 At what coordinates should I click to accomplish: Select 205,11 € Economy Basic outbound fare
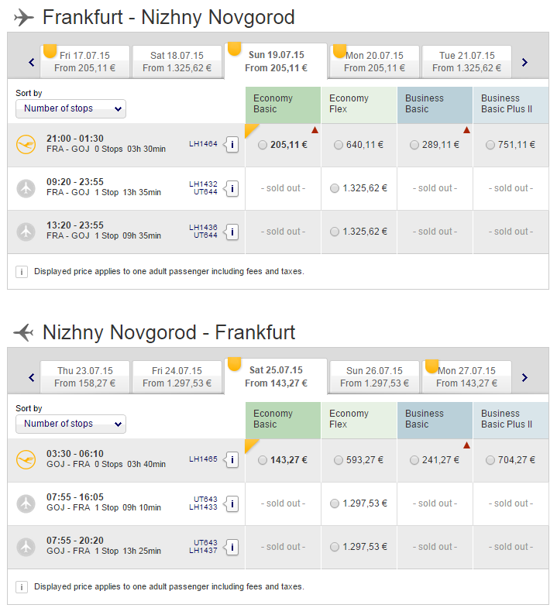coord(263,145)
